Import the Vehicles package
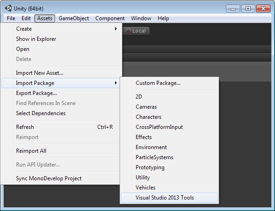 pyautogui.click(x=169, y=188)
